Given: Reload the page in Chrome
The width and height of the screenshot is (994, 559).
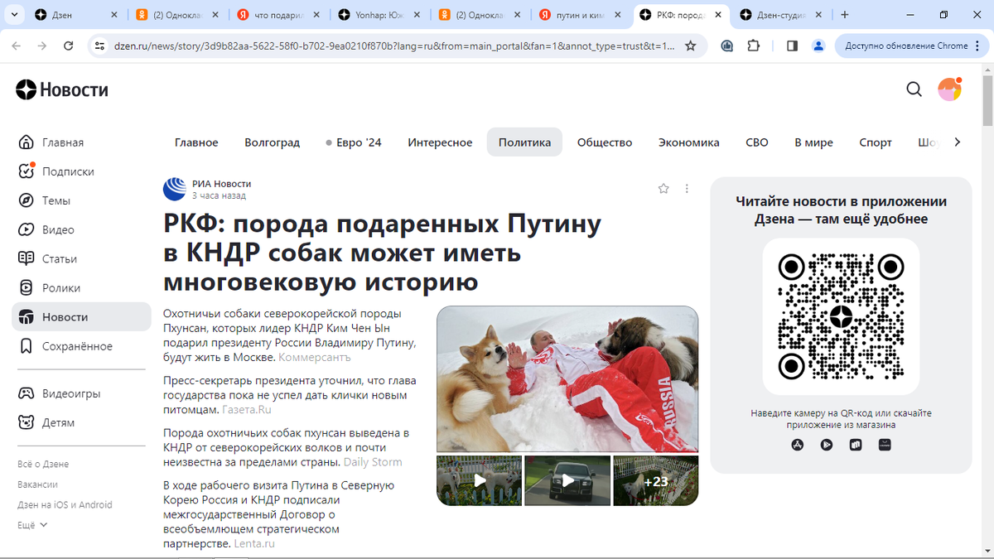Looking at the screenshot, I should [x=69, y=46].
